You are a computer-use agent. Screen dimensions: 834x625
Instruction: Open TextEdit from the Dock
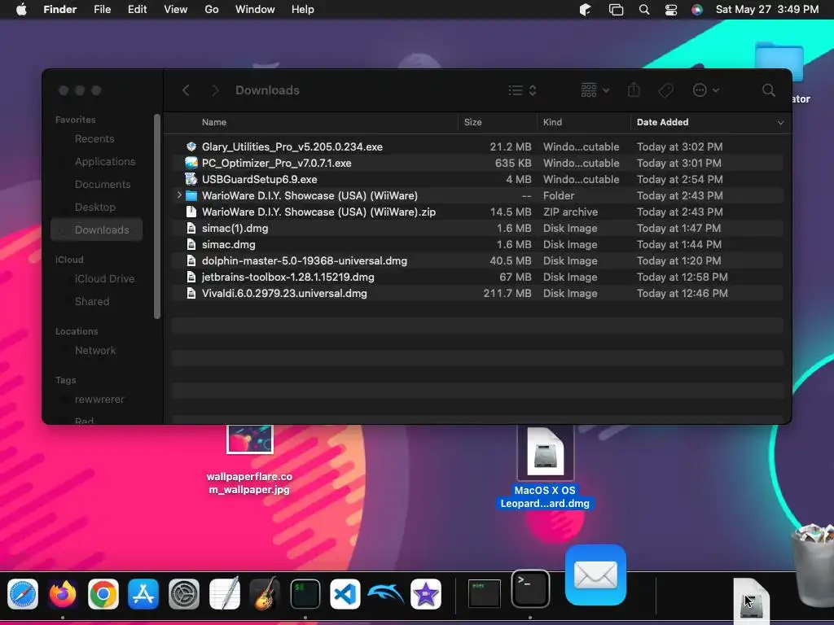click(x=225, y=593)
